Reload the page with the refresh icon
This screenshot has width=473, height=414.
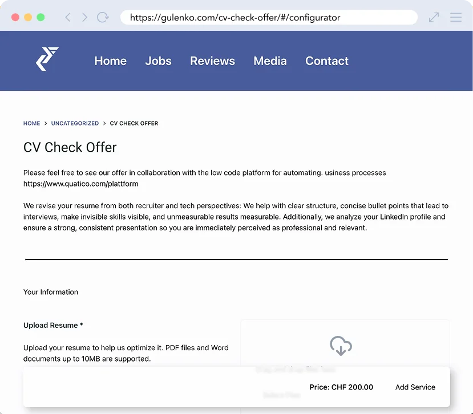coord(103,17)
